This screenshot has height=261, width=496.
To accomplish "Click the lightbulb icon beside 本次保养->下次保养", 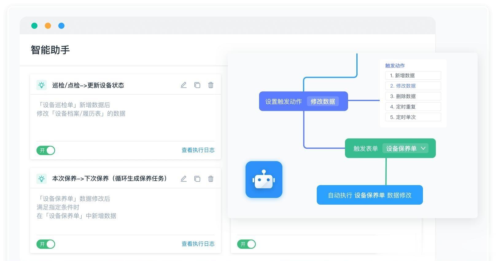I will tap(41, 179).
